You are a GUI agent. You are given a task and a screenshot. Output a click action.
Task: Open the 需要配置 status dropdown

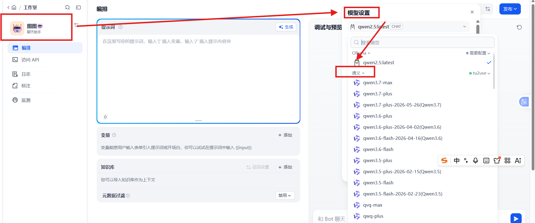click(x=478, y=53)
